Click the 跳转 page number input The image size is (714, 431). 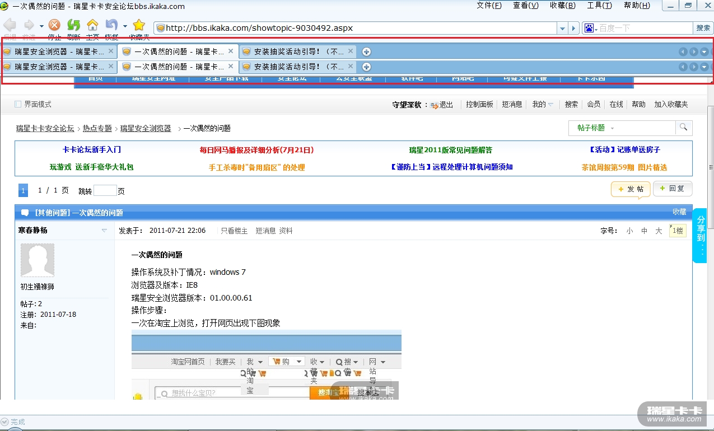[105, 190]
